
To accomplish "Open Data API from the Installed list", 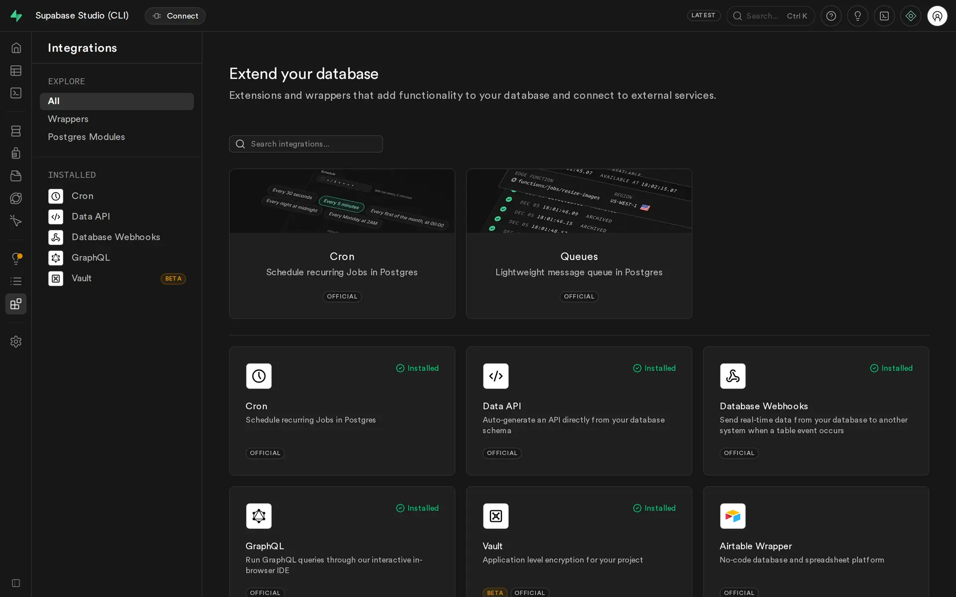I will (117, 217).
